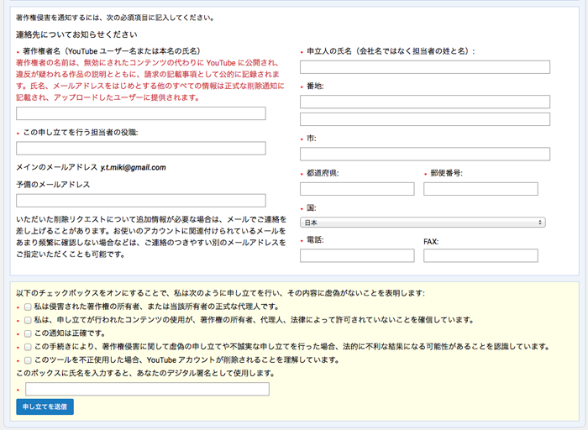The image size is (588, 430).
Task: Focus the 担当者の役職 text field
Action: tap(141, 148)
